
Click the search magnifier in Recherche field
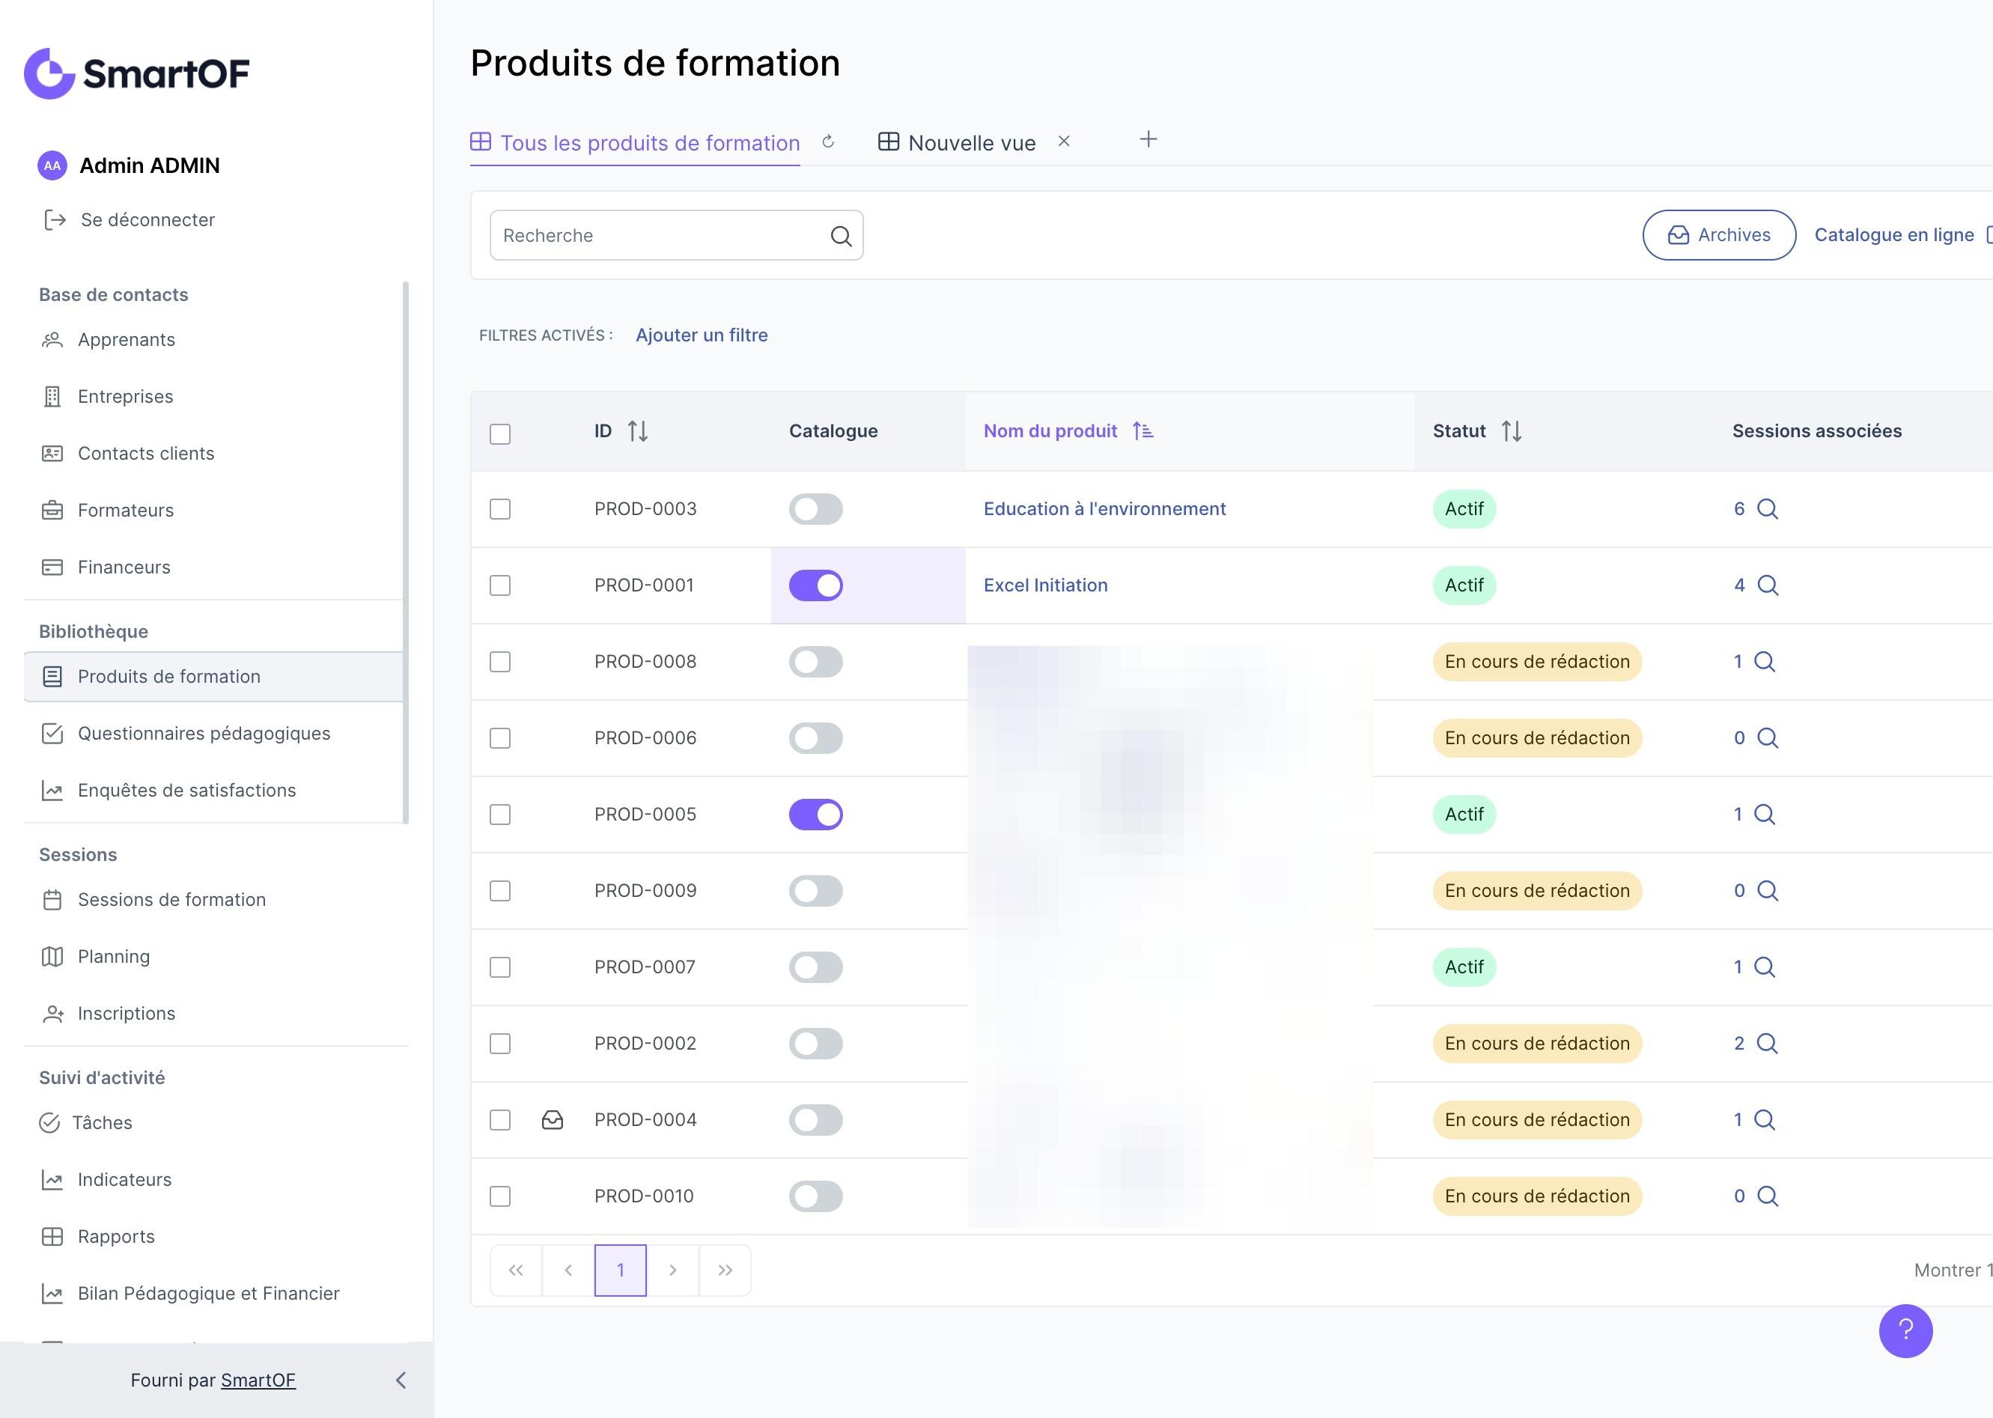click(x=841, y=236)
